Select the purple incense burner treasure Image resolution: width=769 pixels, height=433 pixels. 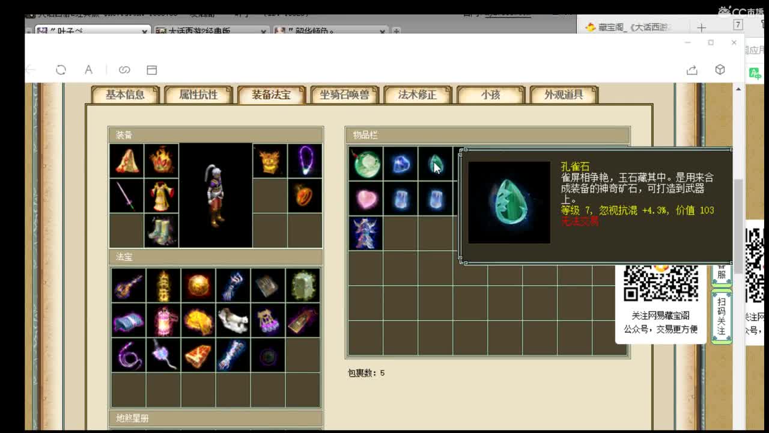pos(268,321)
